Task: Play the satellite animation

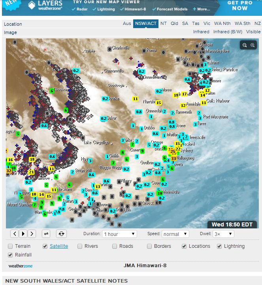Action: 23,234
